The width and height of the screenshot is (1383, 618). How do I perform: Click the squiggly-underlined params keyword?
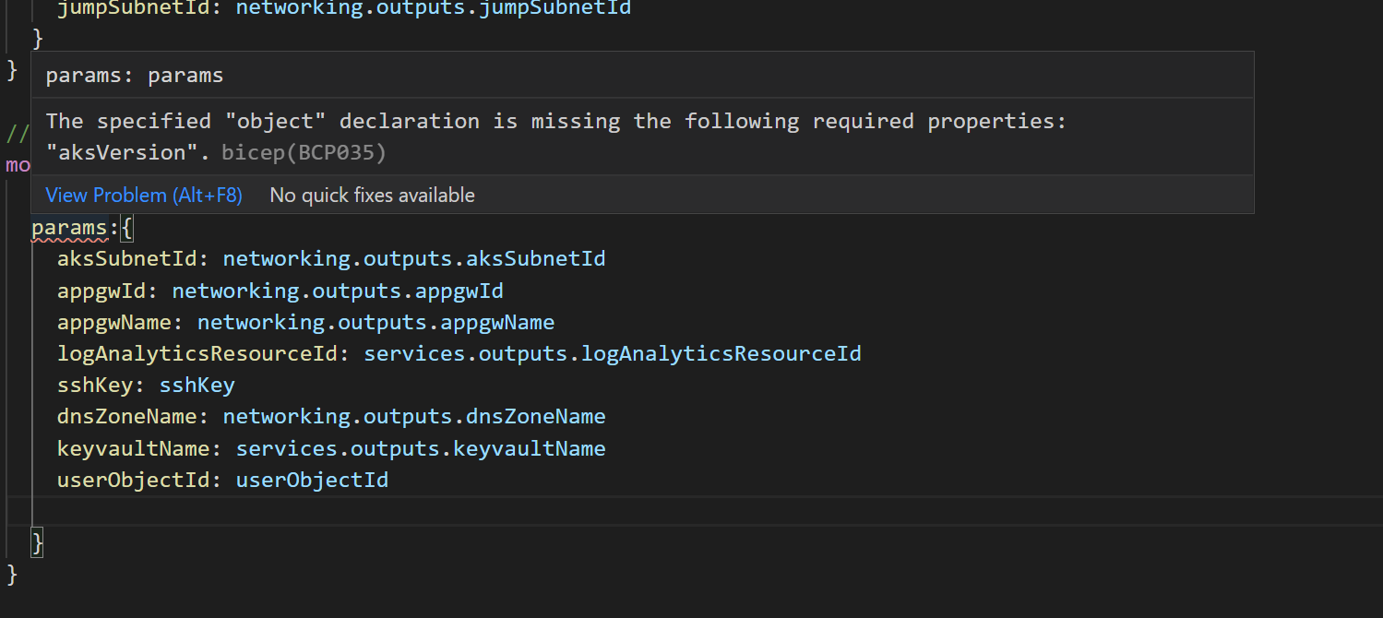pyautogui.click(x=69, y=228)
